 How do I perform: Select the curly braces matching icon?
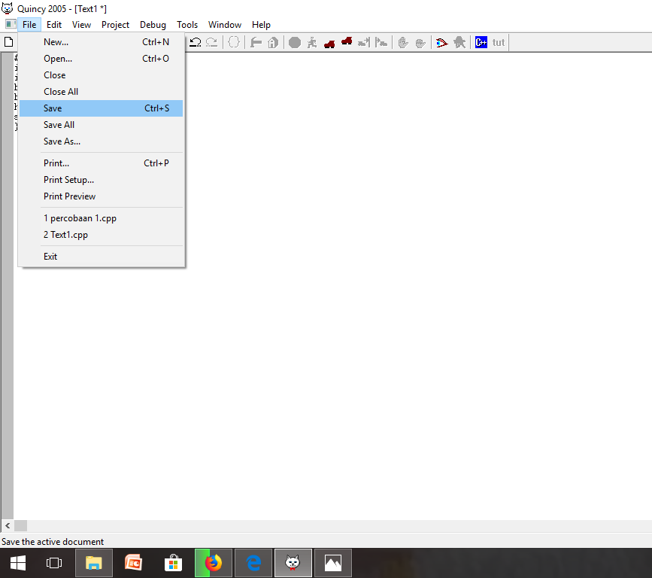(x=234, y=42)
